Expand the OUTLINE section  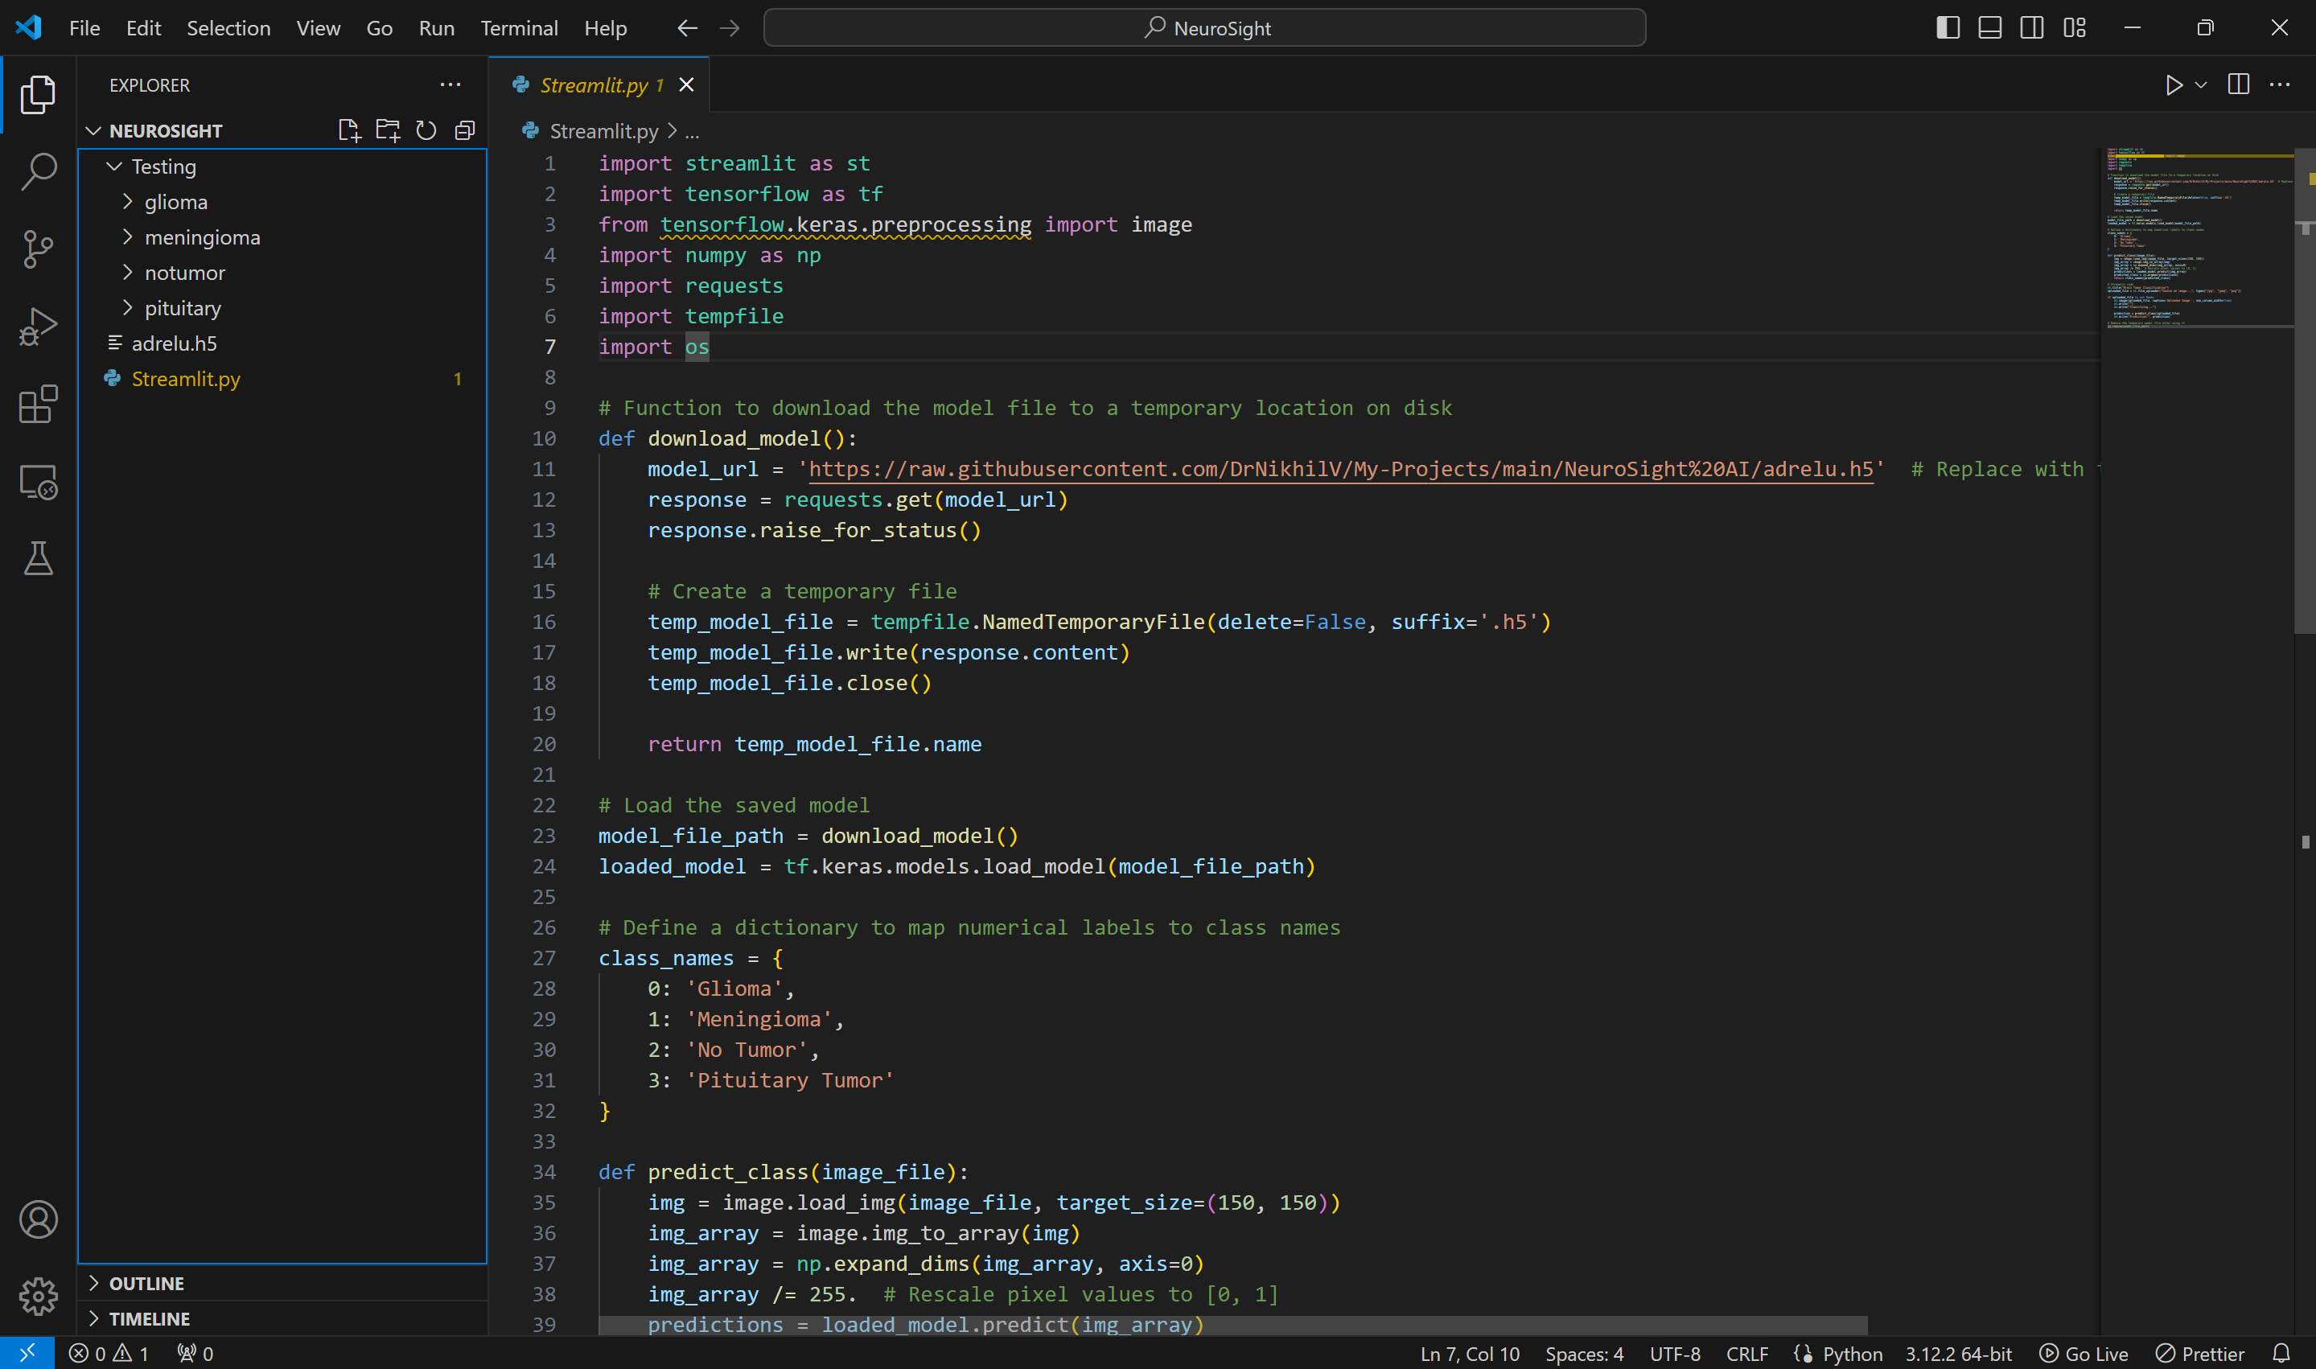[146, 1283]
